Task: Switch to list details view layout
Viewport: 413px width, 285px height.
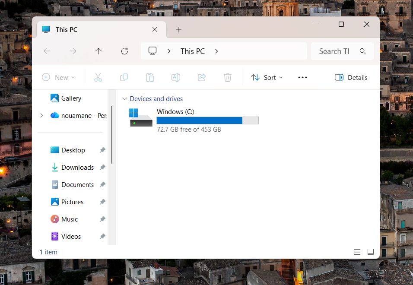Action: click(x=357, y=252)
